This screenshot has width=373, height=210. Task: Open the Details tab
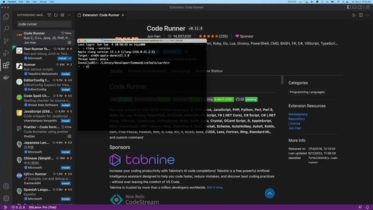point(116,71)
